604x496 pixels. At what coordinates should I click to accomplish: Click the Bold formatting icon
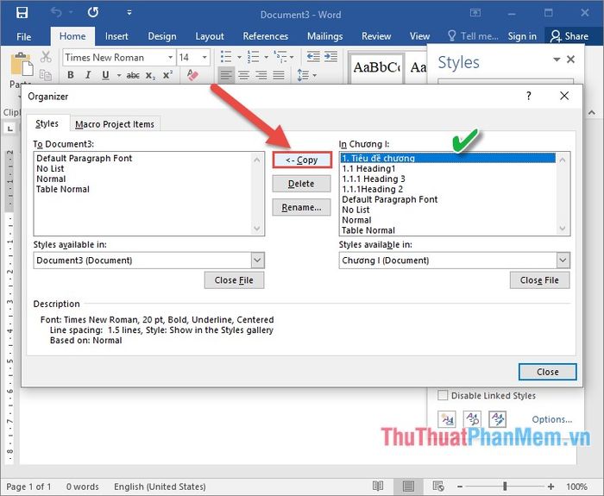tap(71, 75)
